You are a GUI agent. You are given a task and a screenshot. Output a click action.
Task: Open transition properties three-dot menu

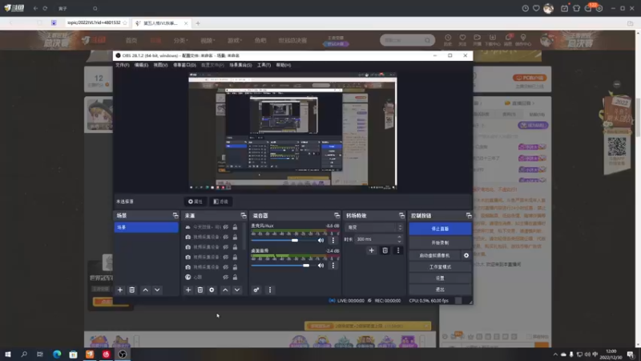click(x=398, y=250)
